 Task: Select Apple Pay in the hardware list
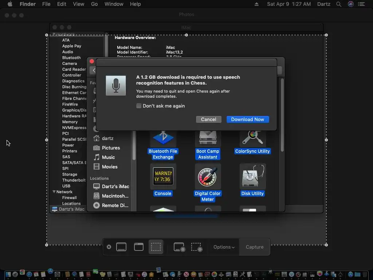tap(72, 46)
